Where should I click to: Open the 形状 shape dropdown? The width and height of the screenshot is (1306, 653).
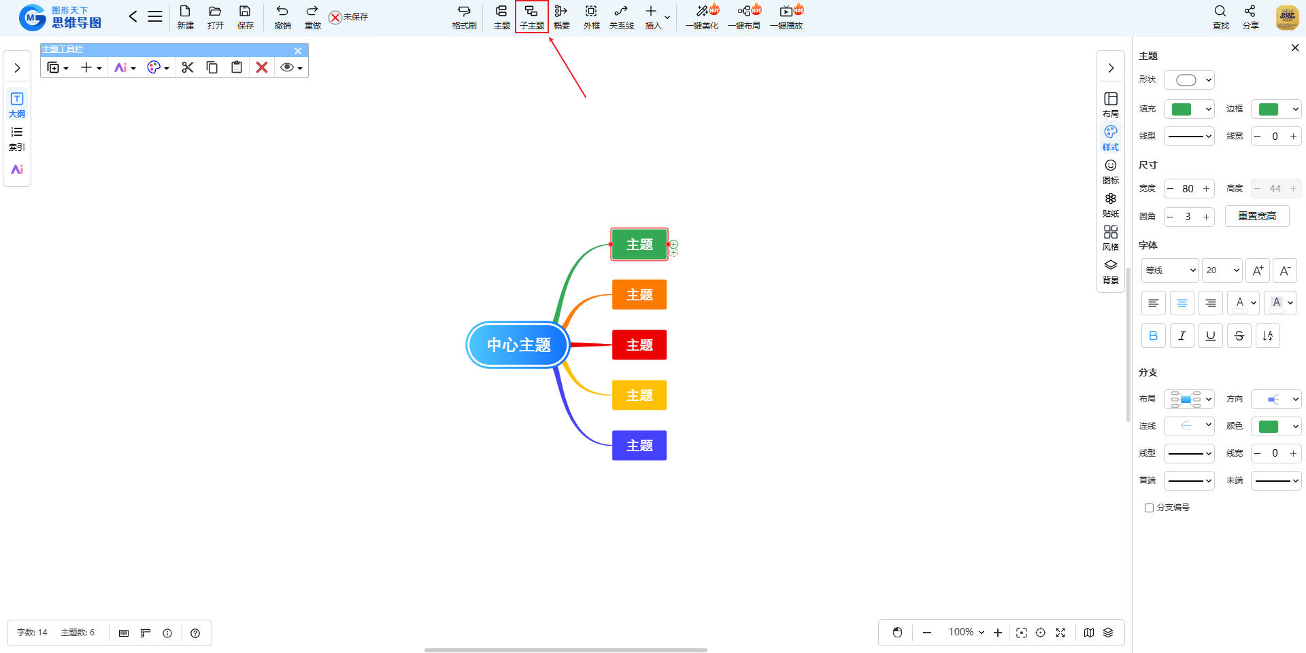(1189, 80)
